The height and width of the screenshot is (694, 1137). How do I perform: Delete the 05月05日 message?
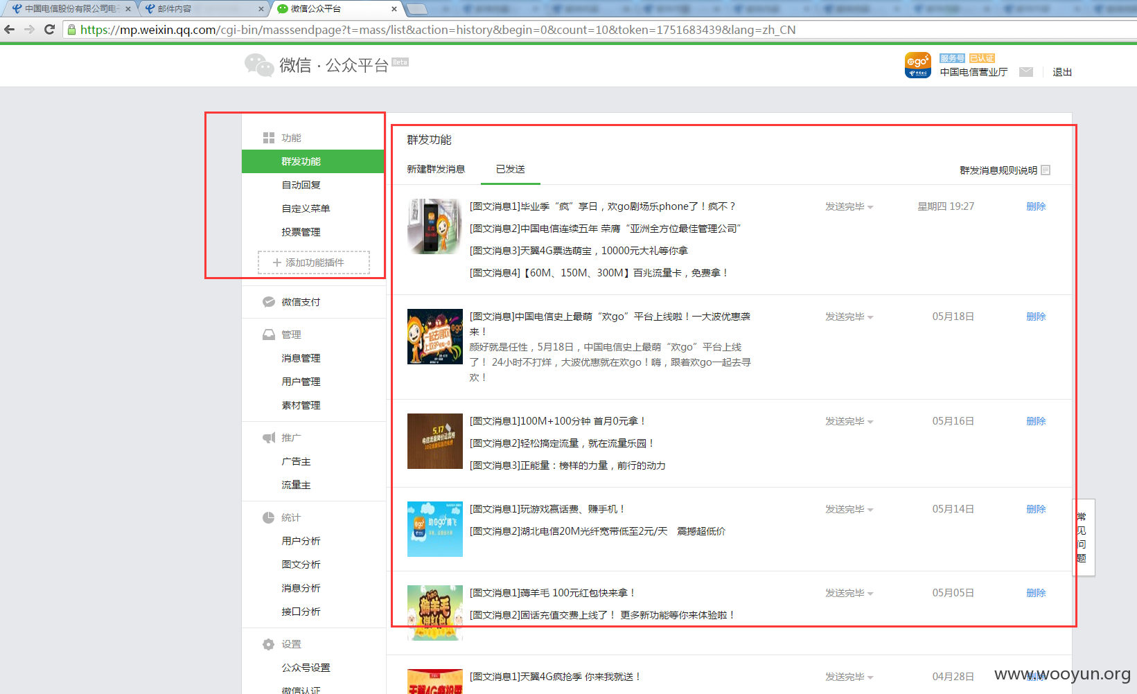pos(1036,593)
